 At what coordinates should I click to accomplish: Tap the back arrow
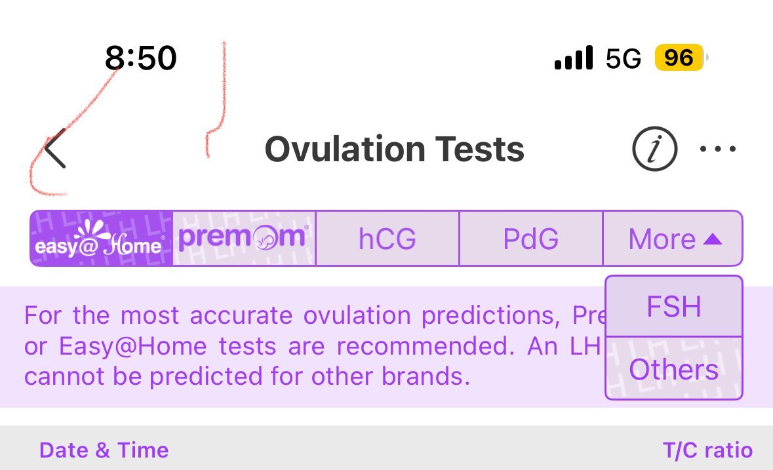[x=55, y=149]
